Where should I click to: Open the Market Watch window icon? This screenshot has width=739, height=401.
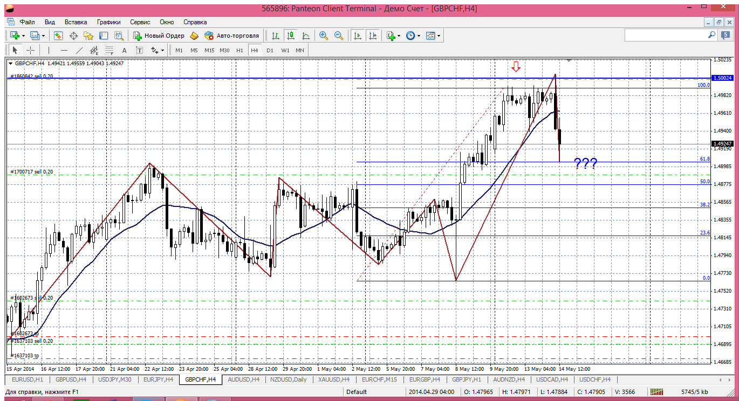(x=58, y=36)
